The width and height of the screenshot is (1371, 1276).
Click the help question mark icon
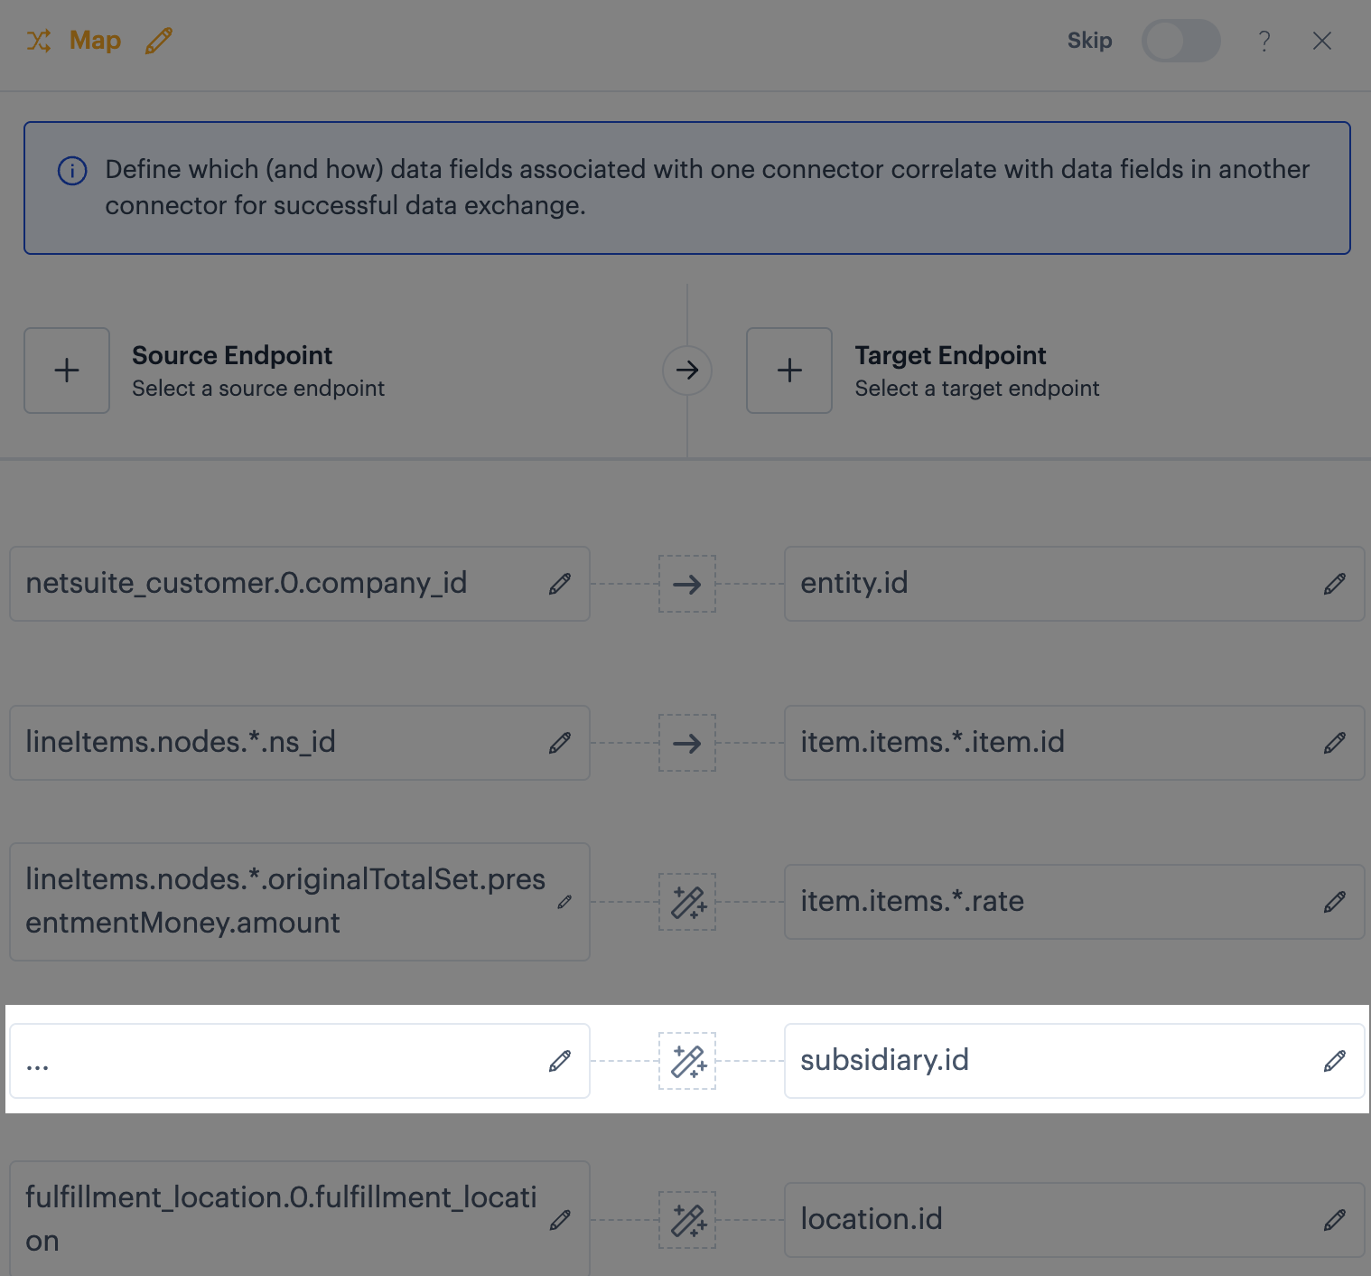pyautogui.click(x=1264, y=41)
